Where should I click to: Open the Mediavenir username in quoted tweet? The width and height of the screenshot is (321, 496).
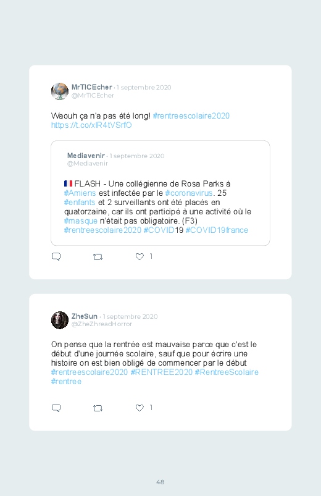click(x=86, y=156)
